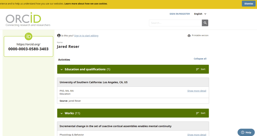The image size is (257, 136).
Task: Open SIGN IN/REGISTER
Action: pos(180,14)
